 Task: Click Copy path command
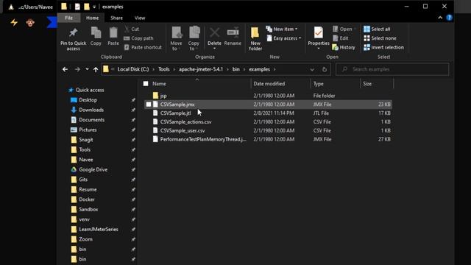click(x=138, y=38)
